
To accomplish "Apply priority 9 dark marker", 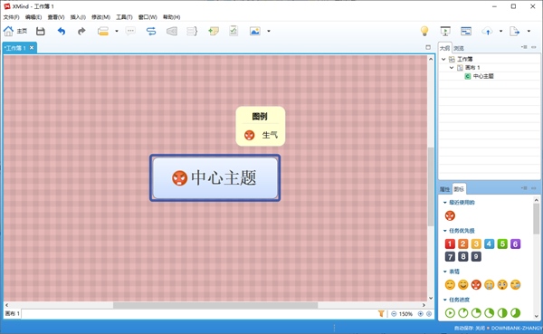I will [476, 257].
